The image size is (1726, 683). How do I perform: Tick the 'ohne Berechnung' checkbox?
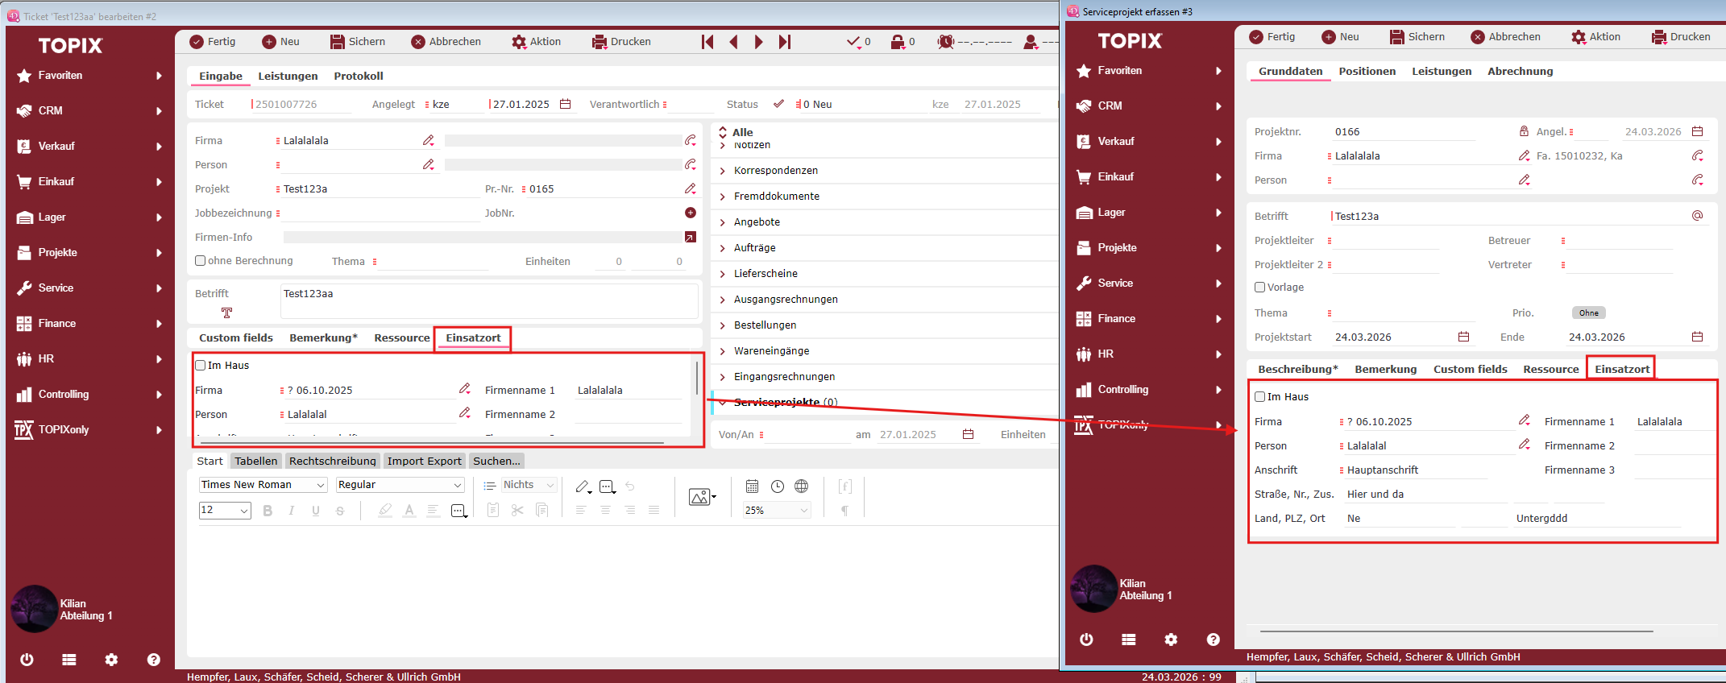201,261
